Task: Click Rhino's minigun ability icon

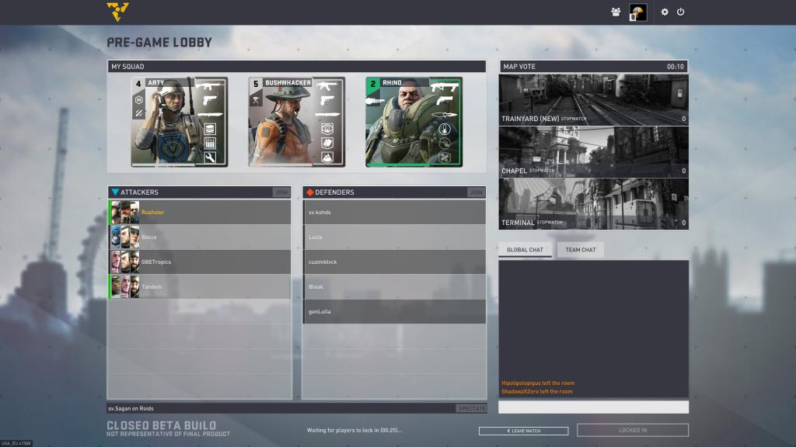Action: (373, 100)
